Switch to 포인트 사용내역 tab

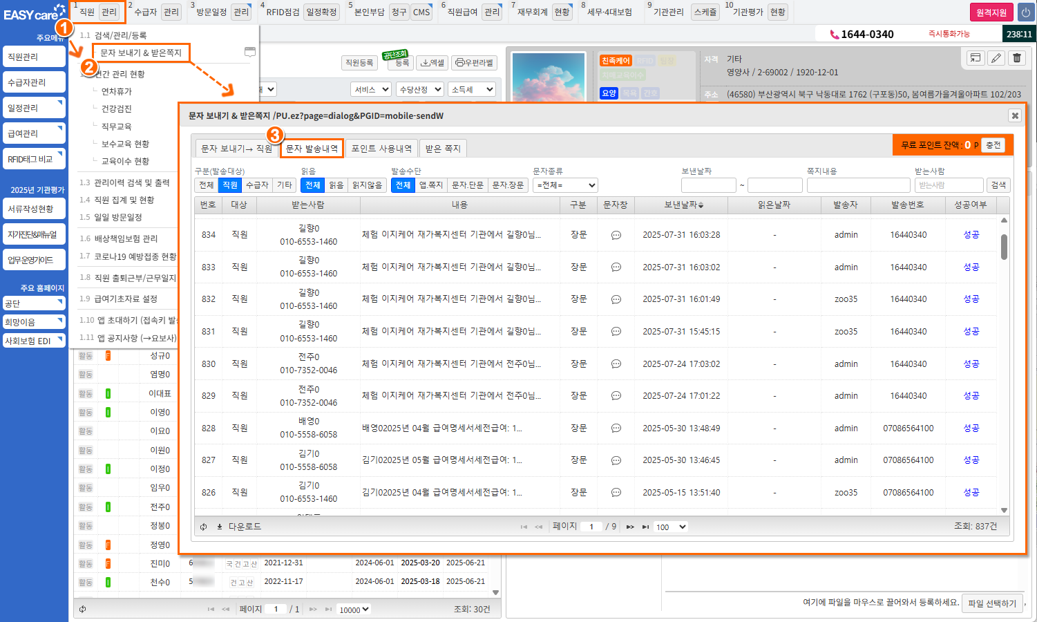[381, 149]
